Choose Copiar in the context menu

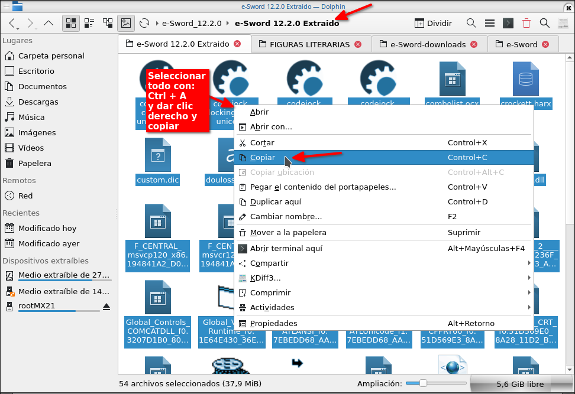pos(384,158)
